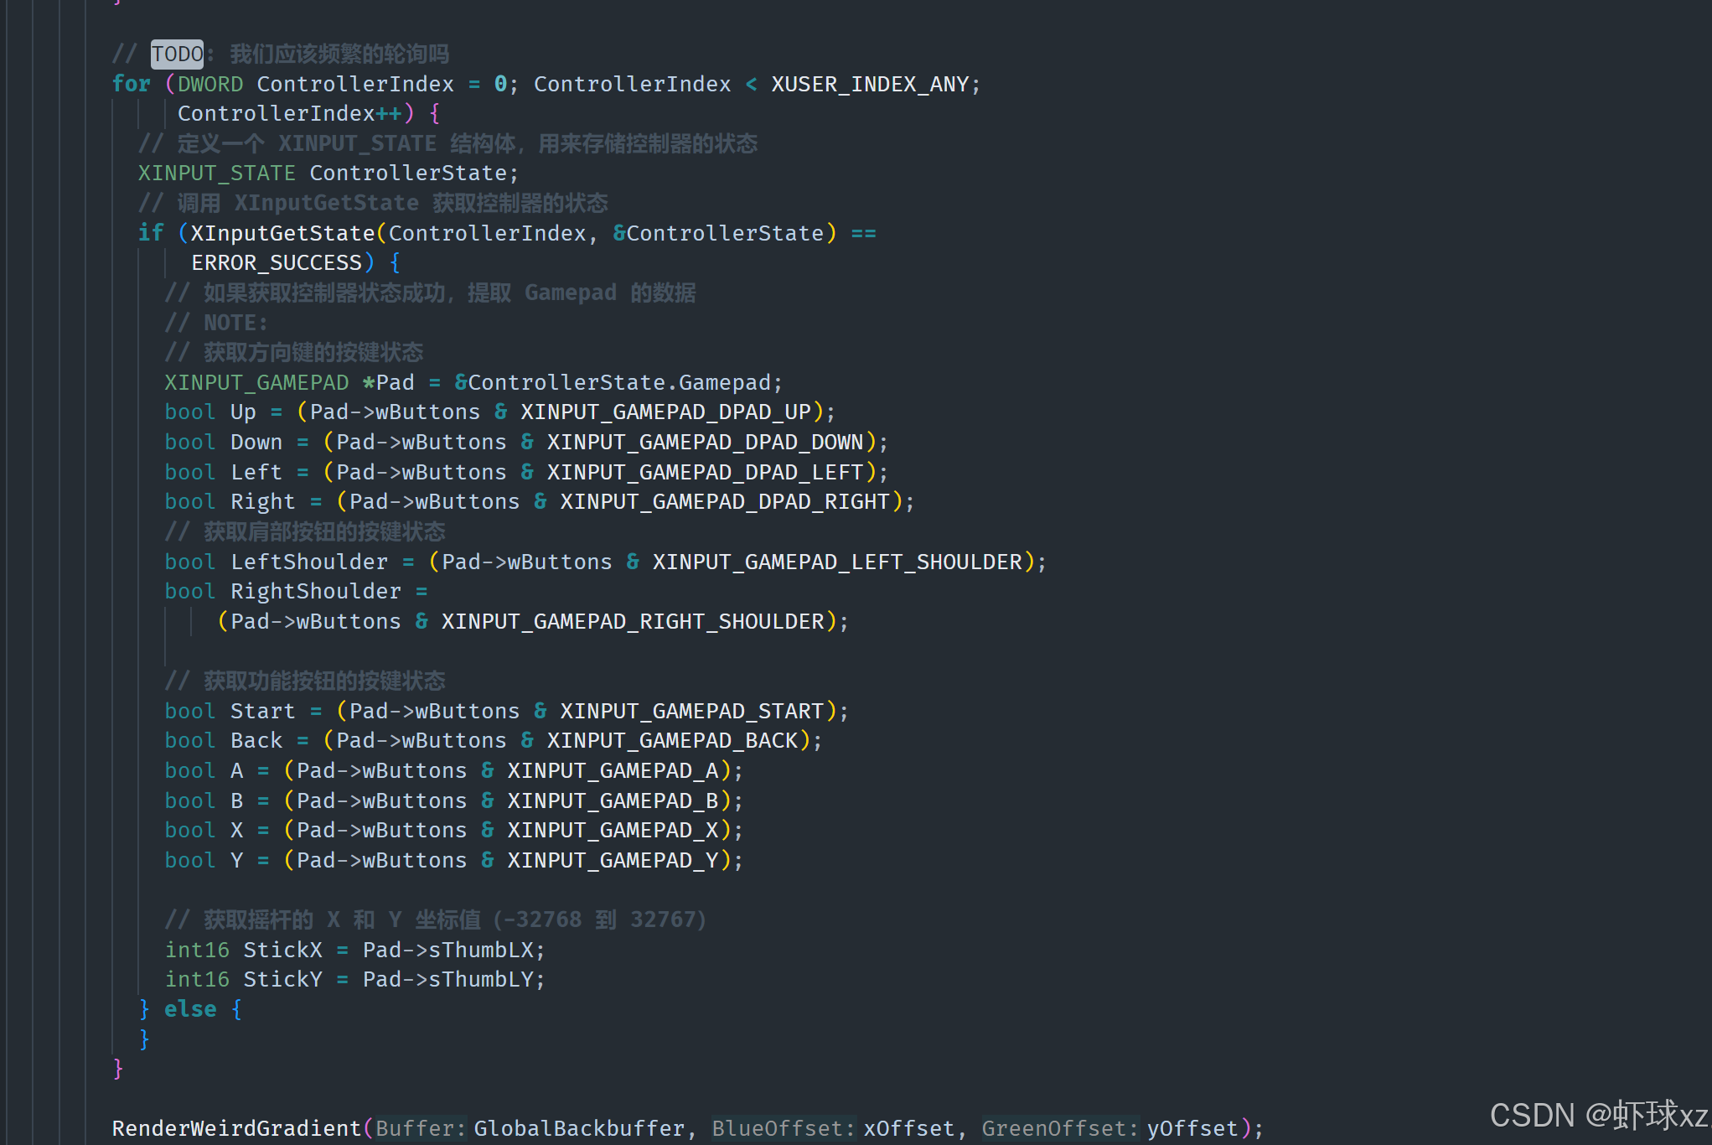Click '&ControllerState.Gamepad' expression
Image resolution: width=1712 pixels, height=1145 pixels.
612,382
